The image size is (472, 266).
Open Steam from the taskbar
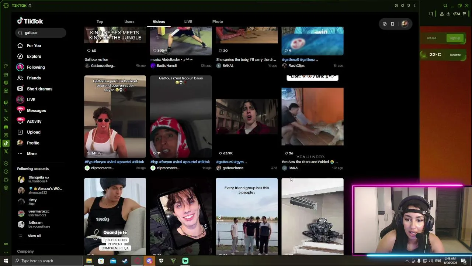[x=125, y=261]
